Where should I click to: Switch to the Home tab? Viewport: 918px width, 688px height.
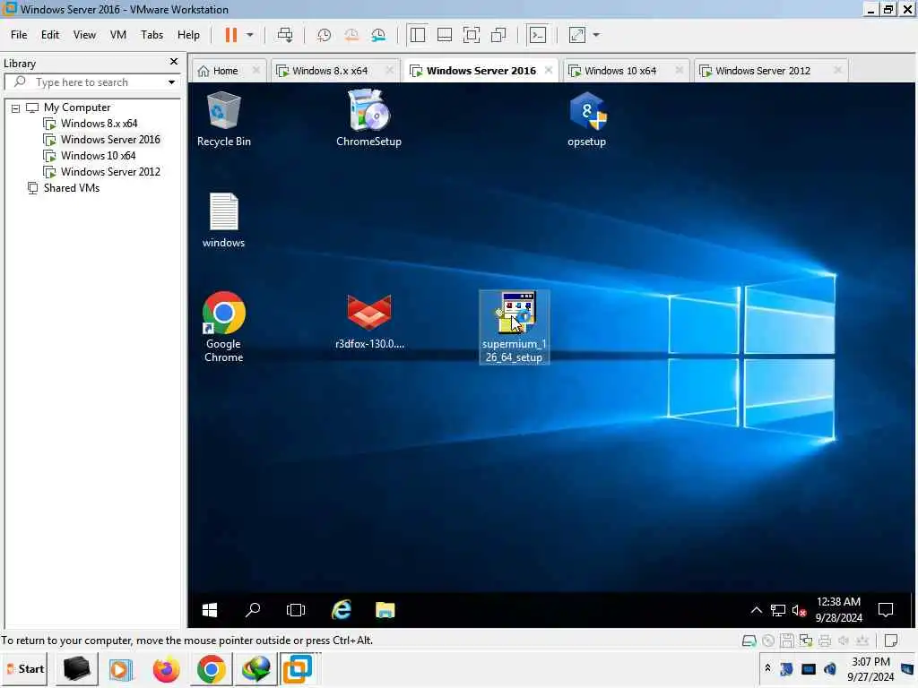pyautogui.click(x=225, y=71)
